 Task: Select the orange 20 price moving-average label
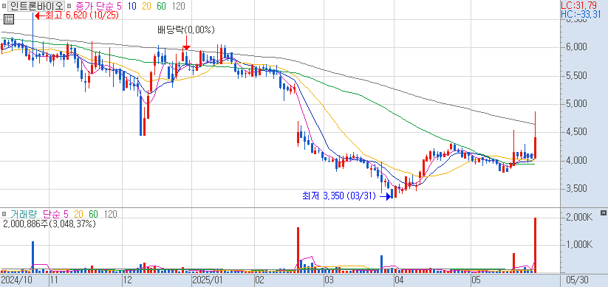click(x=147, y=6)
